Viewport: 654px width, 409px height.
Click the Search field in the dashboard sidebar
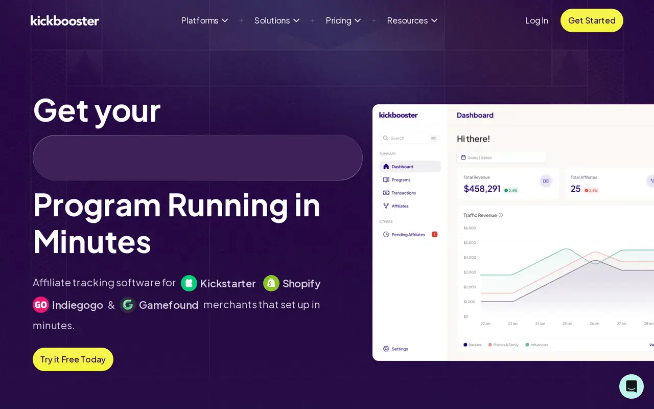[x=410, y=138]
